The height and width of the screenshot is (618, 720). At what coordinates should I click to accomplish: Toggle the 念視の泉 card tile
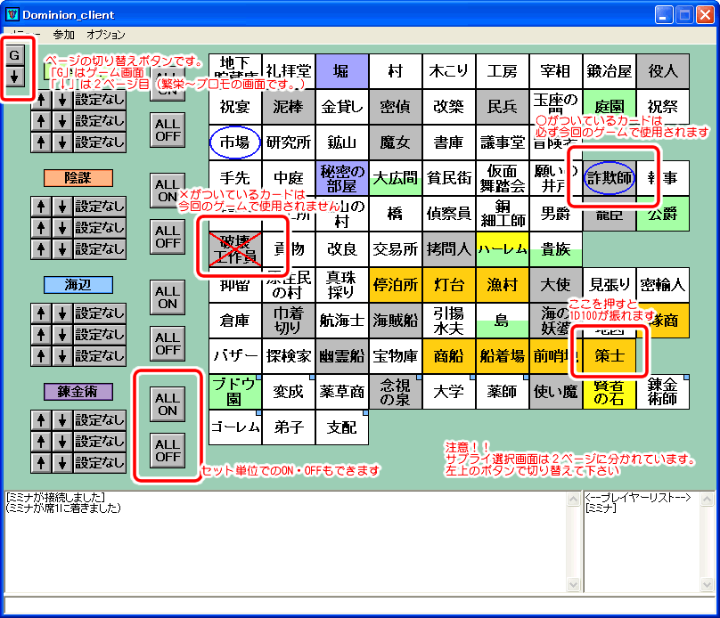click(x=395, y=392)
